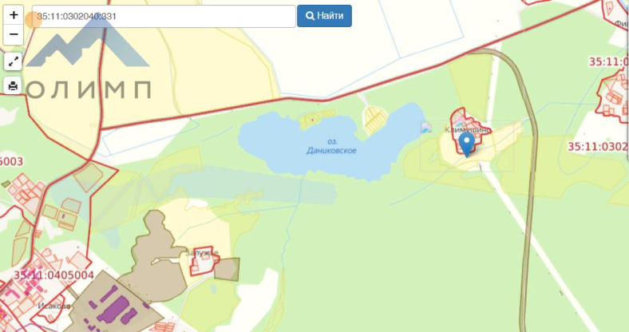This screenshot has width=629, height=332.
Task: Select the оз. Даниковское lake label
Action: coord(331,146)
